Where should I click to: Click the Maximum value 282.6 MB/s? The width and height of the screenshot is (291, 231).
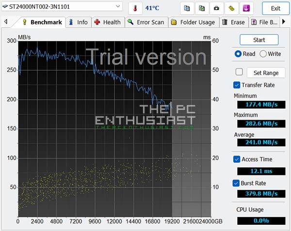pyautogui.click(x=261, y=123)
